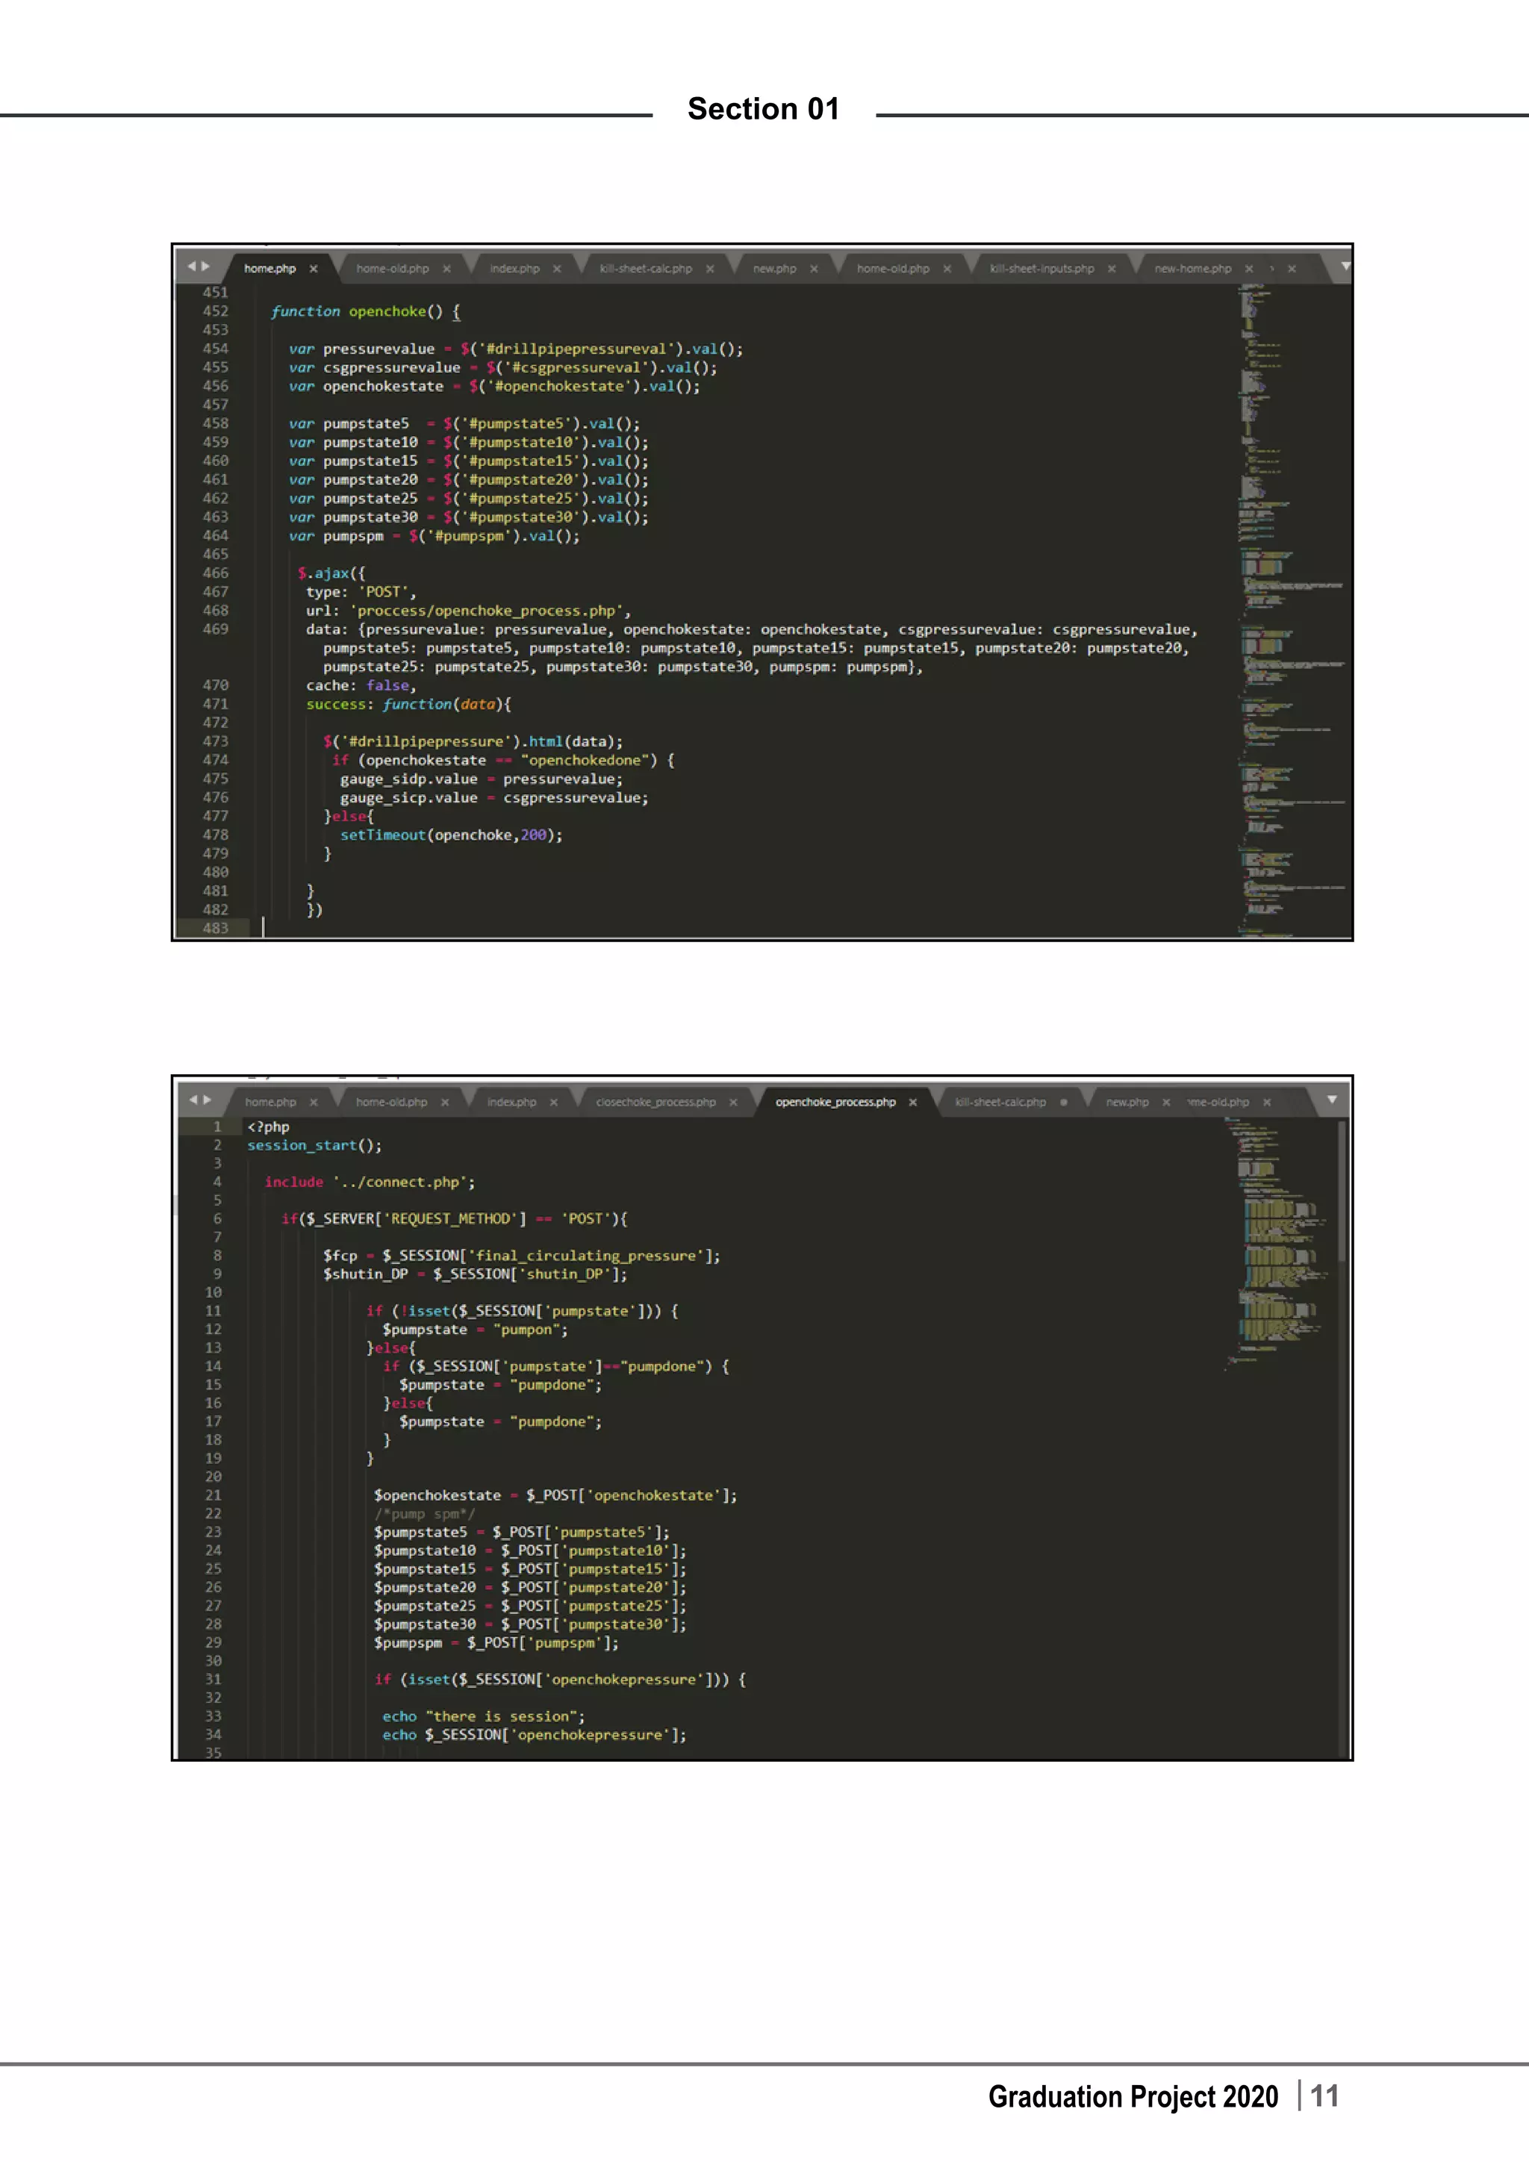Screen dimensions: 1529x2162
Task: Open tab list dropdown in bottom editor
Action: pos(1331,1099)
